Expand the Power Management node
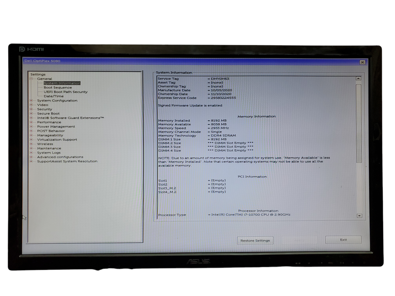The width and height of the screenshot is (395, 296). click(31, 126)
